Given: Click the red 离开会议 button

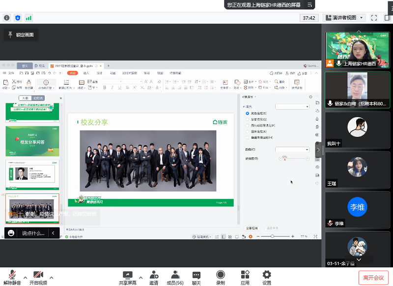Looking at the screenshot, I should pos(374,278).
